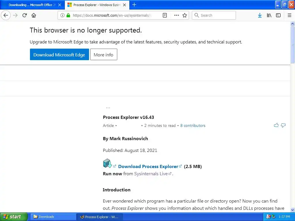This screenshot has height=221, width=295.
Task: Click Published: August 18, 2021 text
Action: click(x=130, y=150)
